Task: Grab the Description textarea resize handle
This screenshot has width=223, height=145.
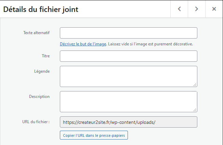Action: point(195,110)
